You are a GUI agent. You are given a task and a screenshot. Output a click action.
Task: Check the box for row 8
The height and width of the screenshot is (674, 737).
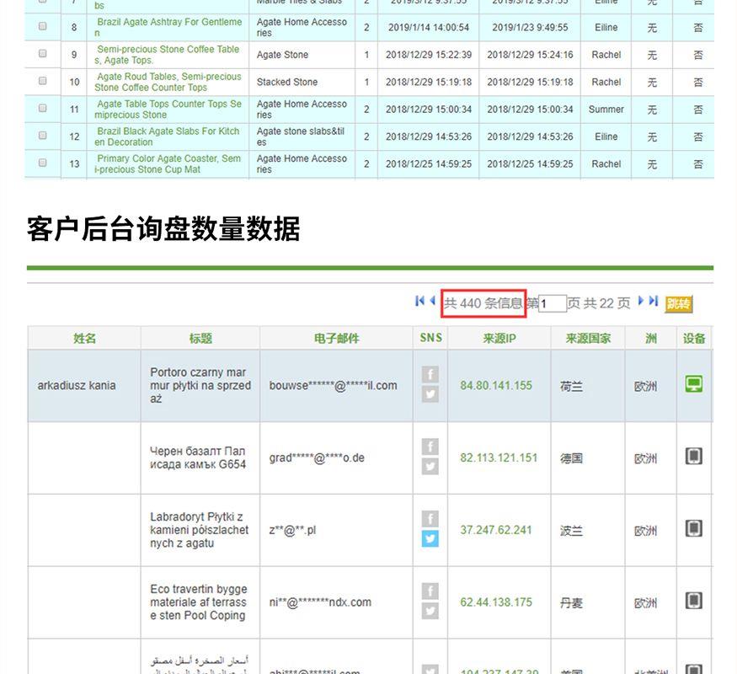[x=43, y=26]
